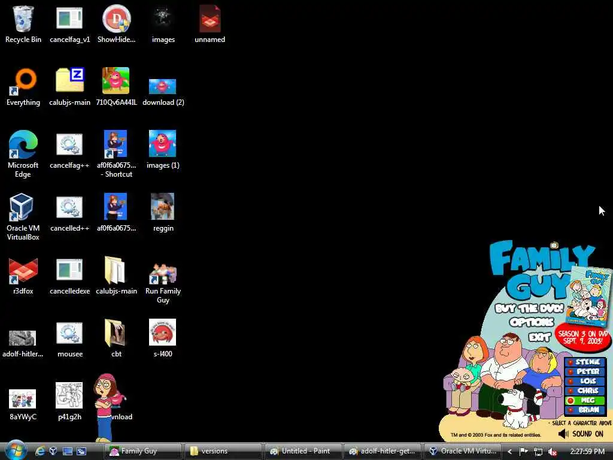Select the Chris character option

click(585, 391)
